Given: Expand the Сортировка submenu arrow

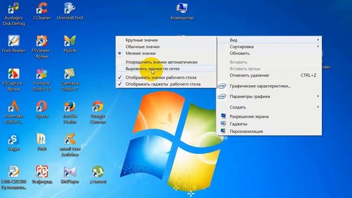Looking at the screenshot, I should pyautogui.click(x=318, y=46).
